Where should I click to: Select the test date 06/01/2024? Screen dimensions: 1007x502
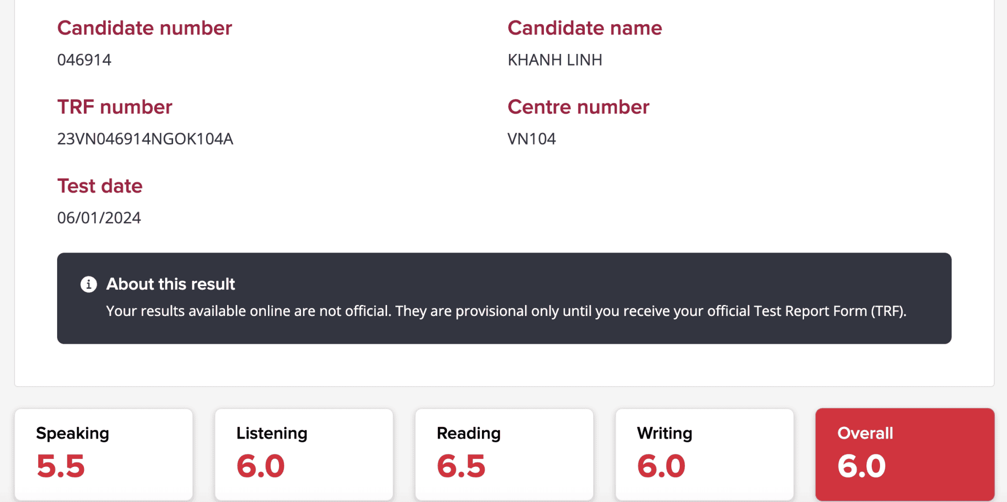(99, 218)
